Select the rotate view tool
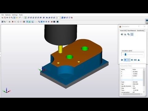The image size is (148, 111). (x=10, y=18)
